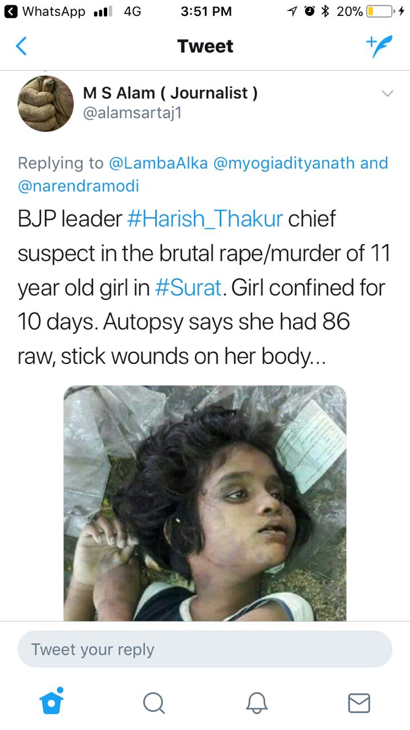
Task: Open the @narendramodi mention
Action: coord(79,186)
